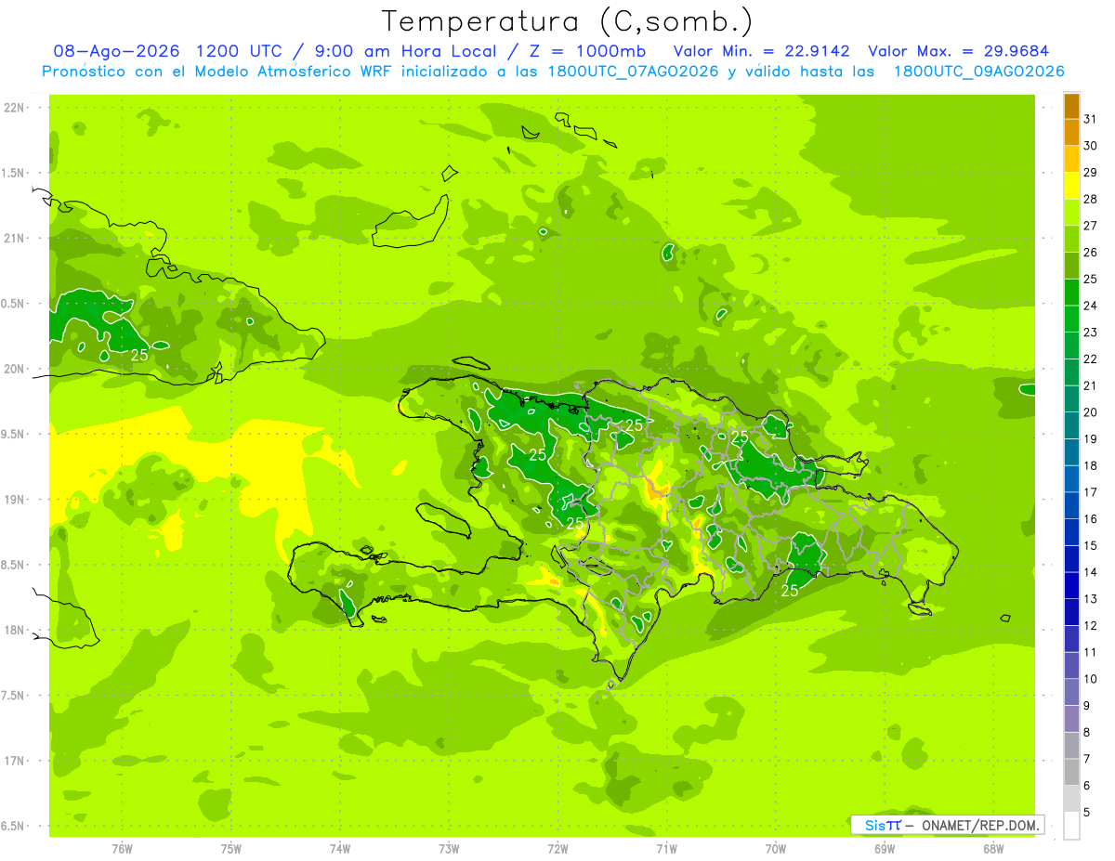Click the dark orange legend swatch above 31
This screenshot has height=861, width=1115.
(x=1071, y=106)
